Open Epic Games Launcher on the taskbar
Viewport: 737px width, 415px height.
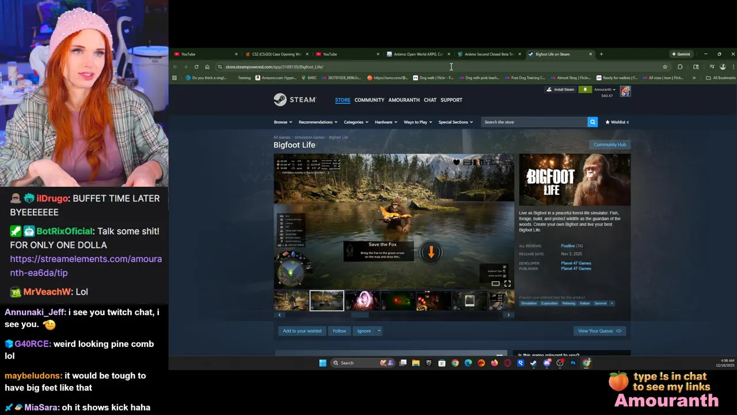(429, 363)
